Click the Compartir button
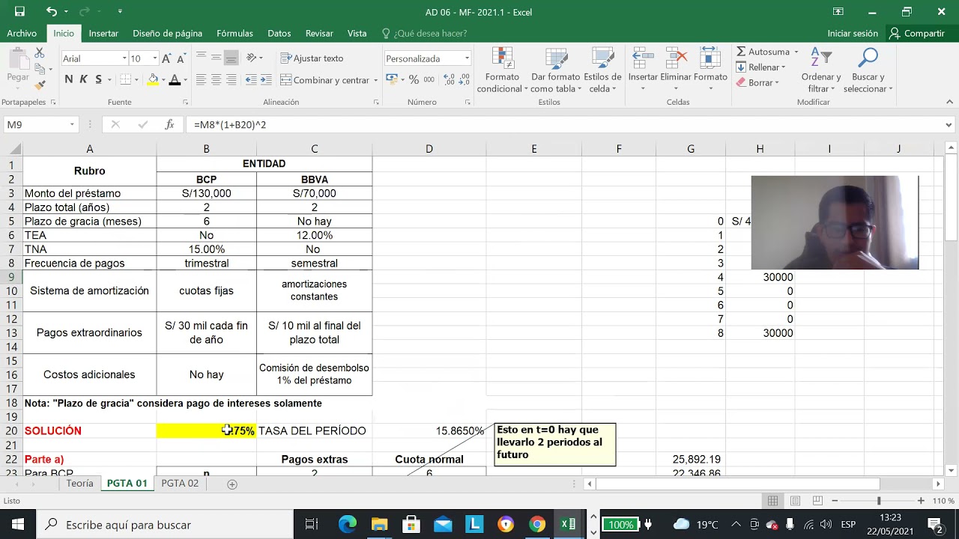The height and width of the screenshot is (539, 959). (916, 33)
